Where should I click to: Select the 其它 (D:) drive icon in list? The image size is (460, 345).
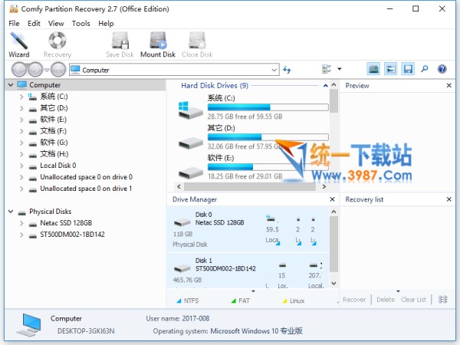tap(191, 143)
